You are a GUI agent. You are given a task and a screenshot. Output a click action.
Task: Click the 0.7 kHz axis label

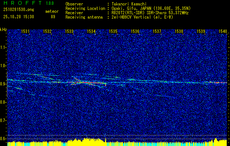pyautogui.click(x=3, y=120)
